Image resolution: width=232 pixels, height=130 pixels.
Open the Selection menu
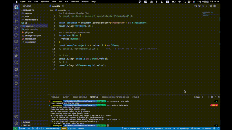(x=45, y=1)
